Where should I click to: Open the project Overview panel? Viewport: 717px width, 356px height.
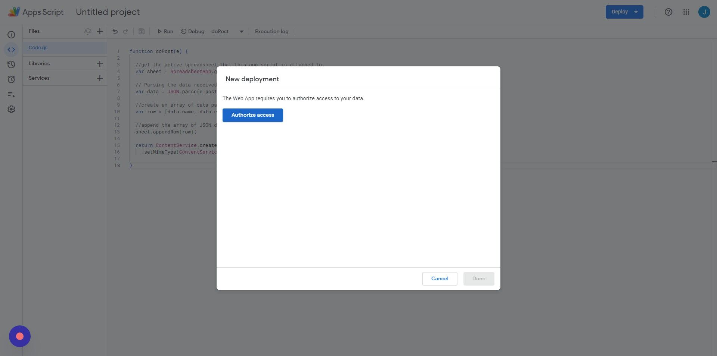click(x=11, y=34)
